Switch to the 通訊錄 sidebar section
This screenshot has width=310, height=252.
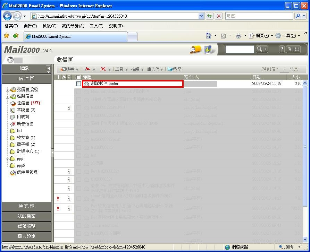pyautogui.click(x=27, y=206)
